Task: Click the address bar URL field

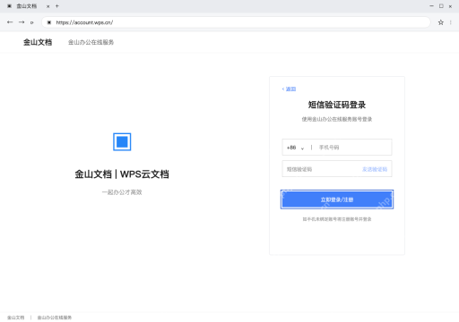Action: pyautogui.click(x=236, y=22)
